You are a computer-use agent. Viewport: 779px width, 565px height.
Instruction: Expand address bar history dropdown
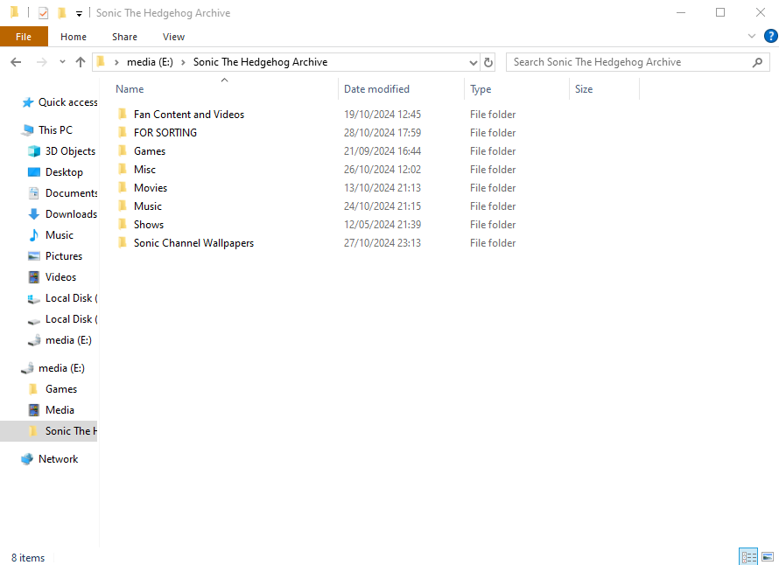click(473, 62)
